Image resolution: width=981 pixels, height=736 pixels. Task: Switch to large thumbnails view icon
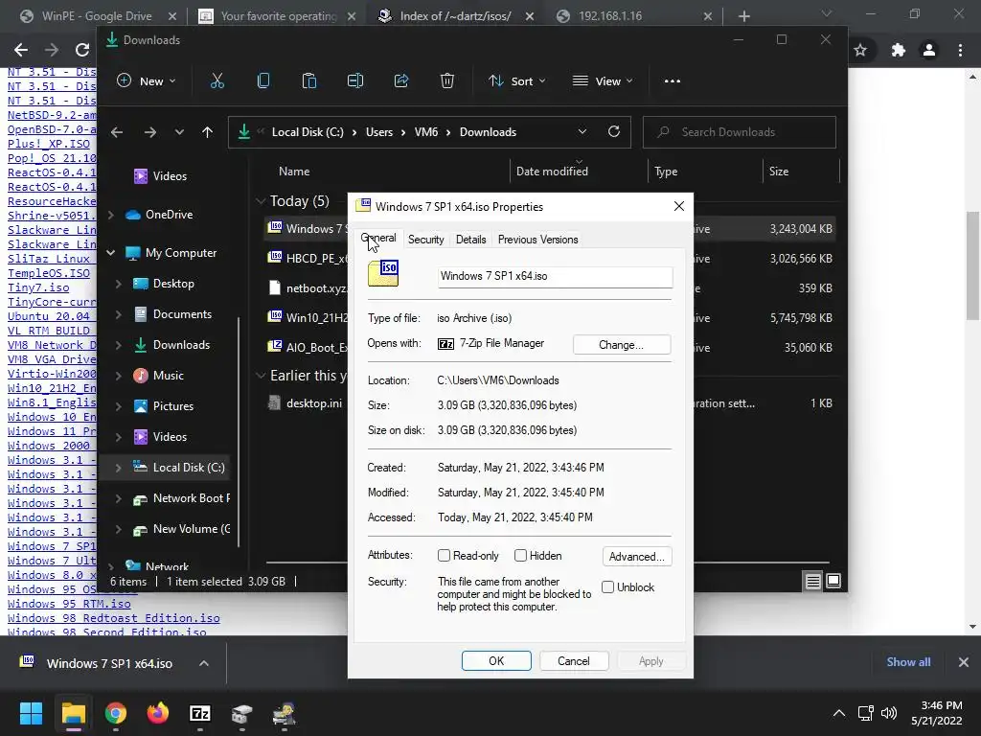click(x=833, y=582)
